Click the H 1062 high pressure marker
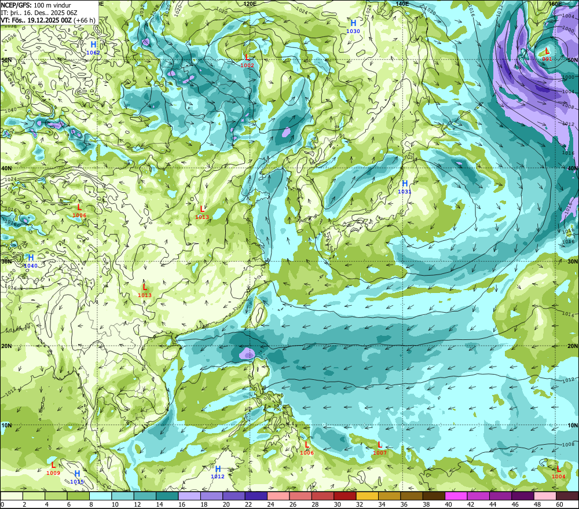The height and width of the screenshot is (509, 579). pyautogui.click(x=93, y=48)
